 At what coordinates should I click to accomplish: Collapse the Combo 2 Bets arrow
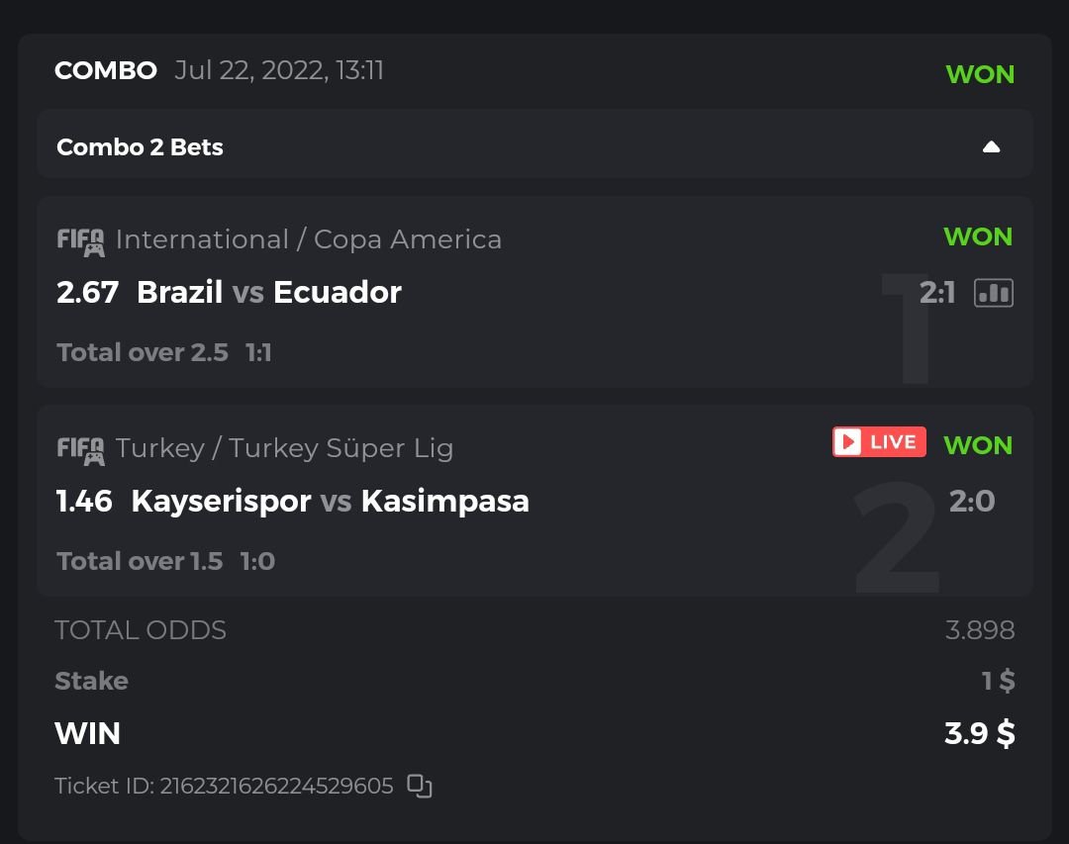991,147
